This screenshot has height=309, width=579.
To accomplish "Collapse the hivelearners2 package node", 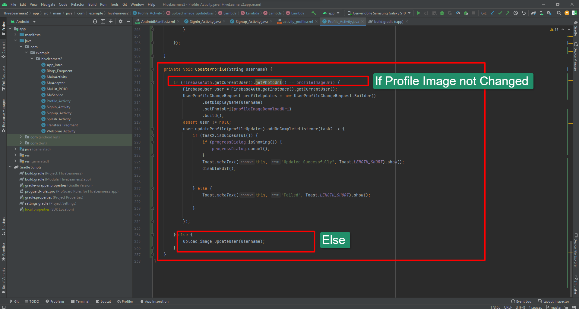I will (32, 59).
